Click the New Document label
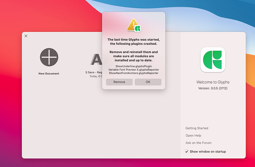 coord(49,73)
